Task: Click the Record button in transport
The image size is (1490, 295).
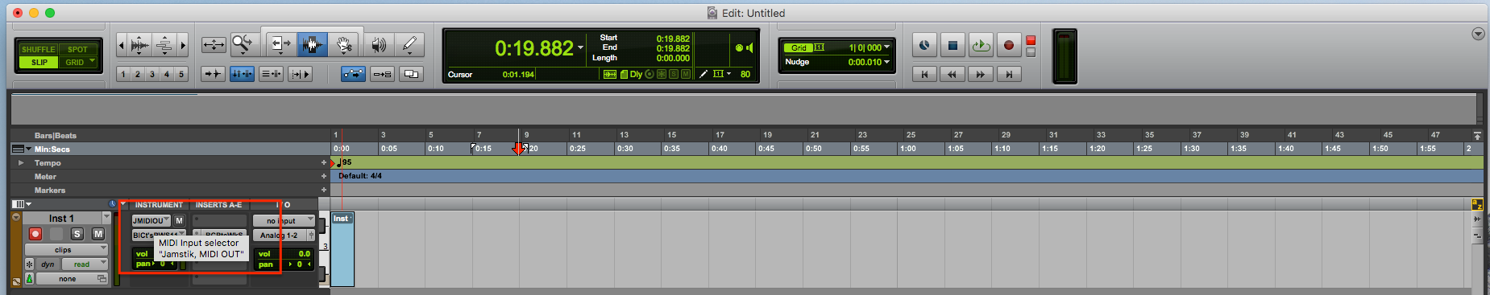Action: tap(1008, 46)
